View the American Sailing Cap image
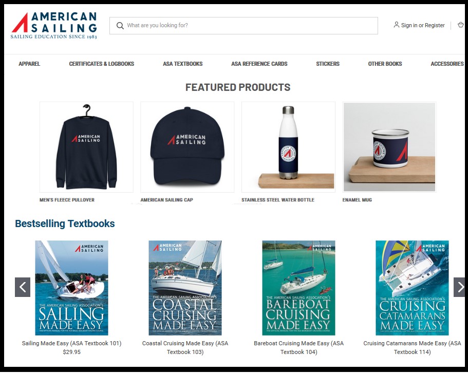The image size is (468, 373). (x=187, y=147)
